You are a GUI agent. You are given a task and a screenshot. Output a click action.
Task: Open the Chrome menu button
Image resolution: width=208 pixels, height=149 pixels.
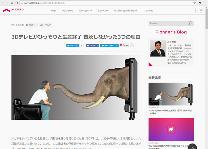coord(205,3)
